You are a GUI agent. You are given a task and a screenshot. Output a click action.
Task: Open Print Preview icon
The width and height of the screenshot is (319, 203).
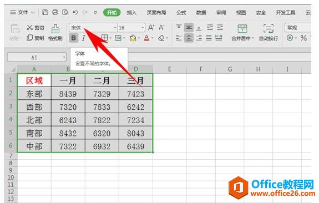(x=65, y=12)
